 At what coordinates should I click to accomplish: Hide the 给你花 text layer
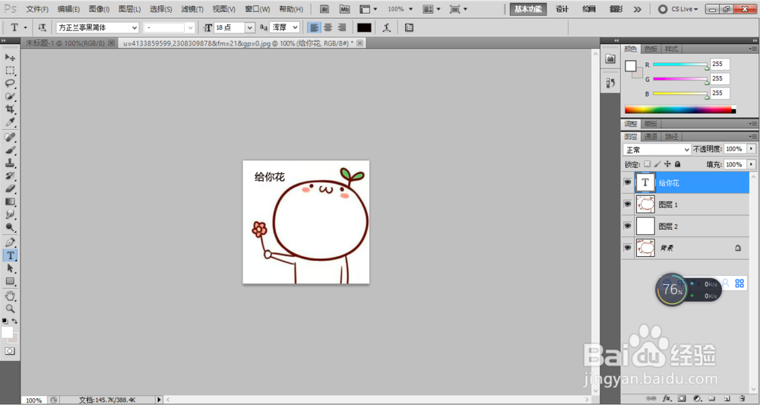point(627,182)
